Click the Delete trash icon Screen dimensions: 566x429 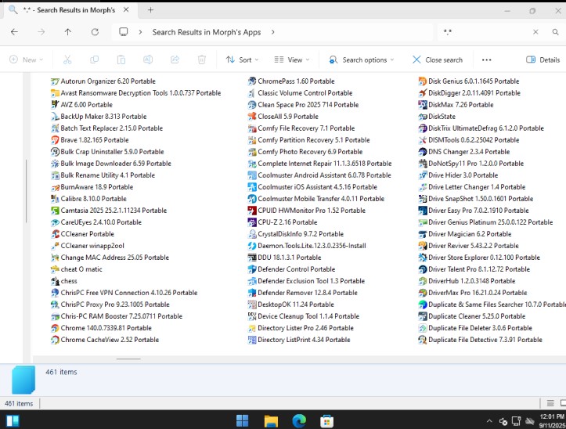[x=202, y=59]
